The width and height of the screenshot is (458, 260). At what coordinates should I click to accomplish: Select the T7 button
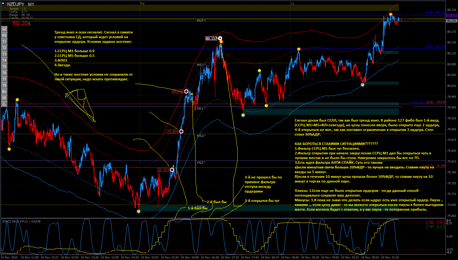point(4,79)
